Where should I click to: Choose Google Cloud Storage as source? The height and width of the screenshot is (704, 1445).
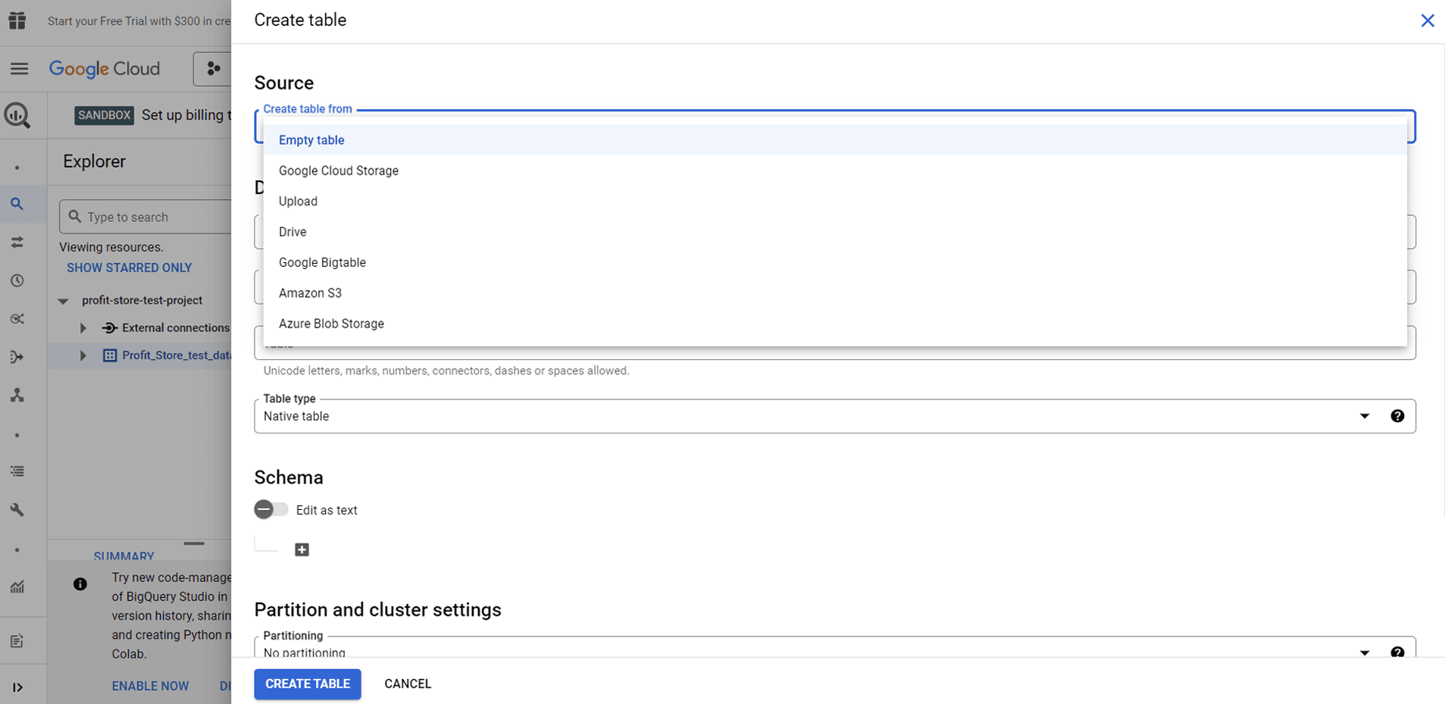click(834, 171)
